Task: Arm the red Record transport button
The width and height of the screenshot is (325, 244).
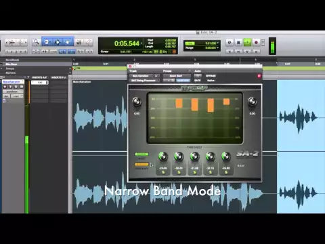Action: pyautogui.click(x=256, y=42)
